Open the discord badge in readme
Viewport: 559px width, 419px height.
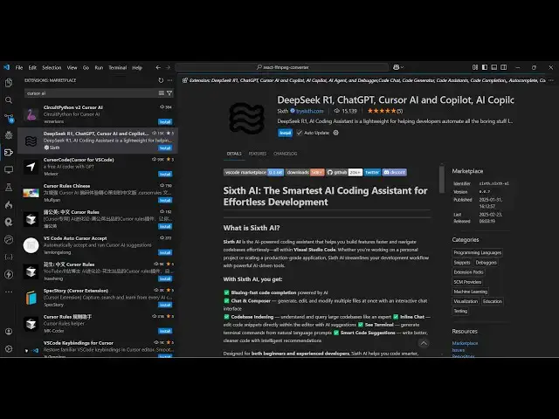[x=395, y=173]
